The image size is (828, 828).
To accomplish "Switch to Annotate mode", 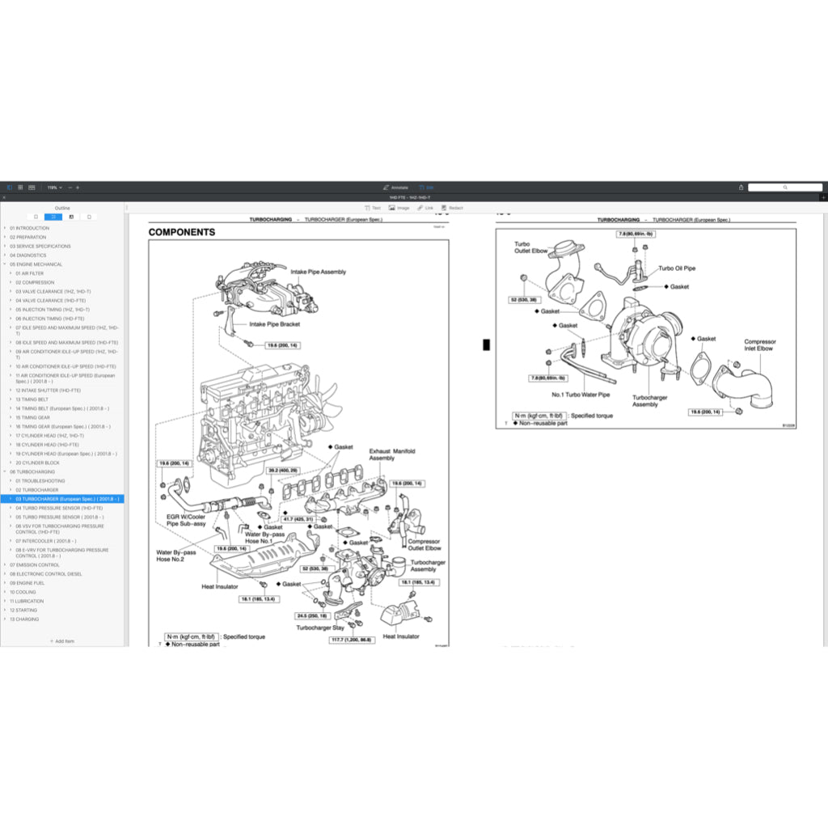I will coord(395,188).
